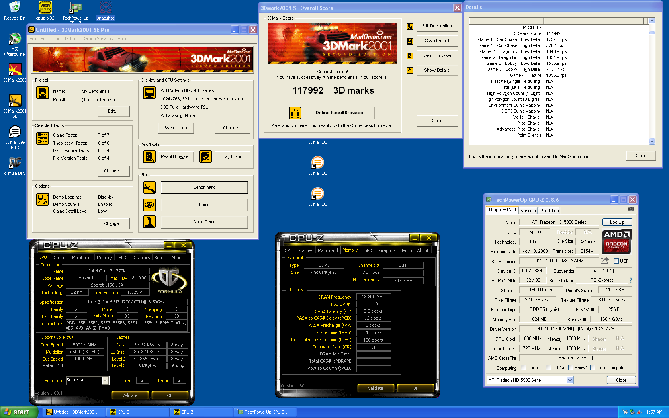Toggle the CUDA checkbox in GPU-Z
Image resolution: width=669 pixels, height=418 pixels.
548,368
